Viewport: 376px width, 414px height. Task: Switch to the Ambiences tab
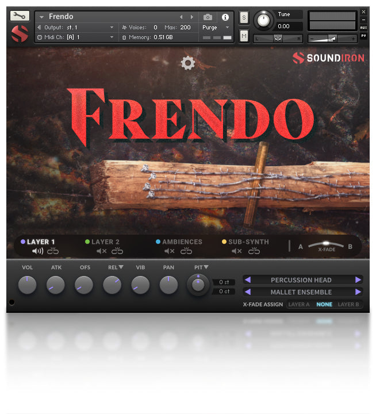[x=182, y=242]
